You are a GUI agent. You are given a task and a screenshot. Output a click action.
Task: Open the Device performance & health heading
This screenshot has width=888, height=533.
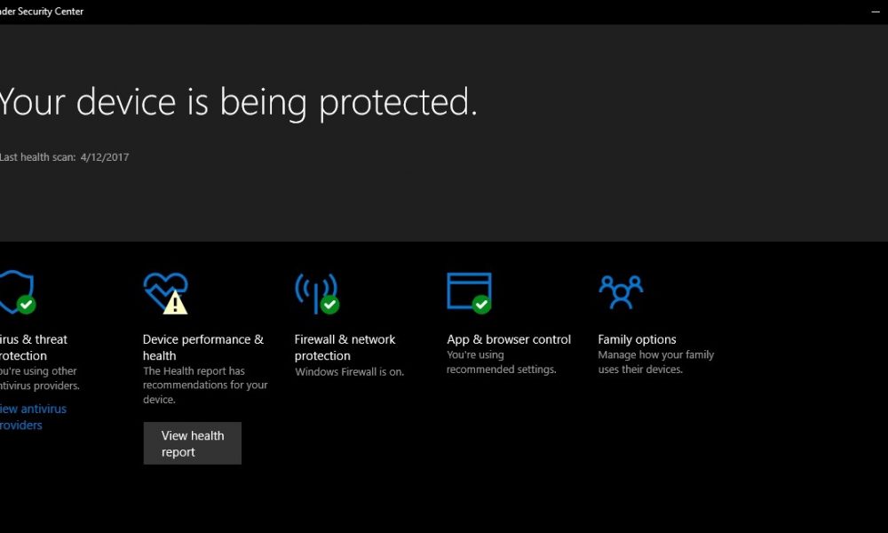tap(202, 347)
